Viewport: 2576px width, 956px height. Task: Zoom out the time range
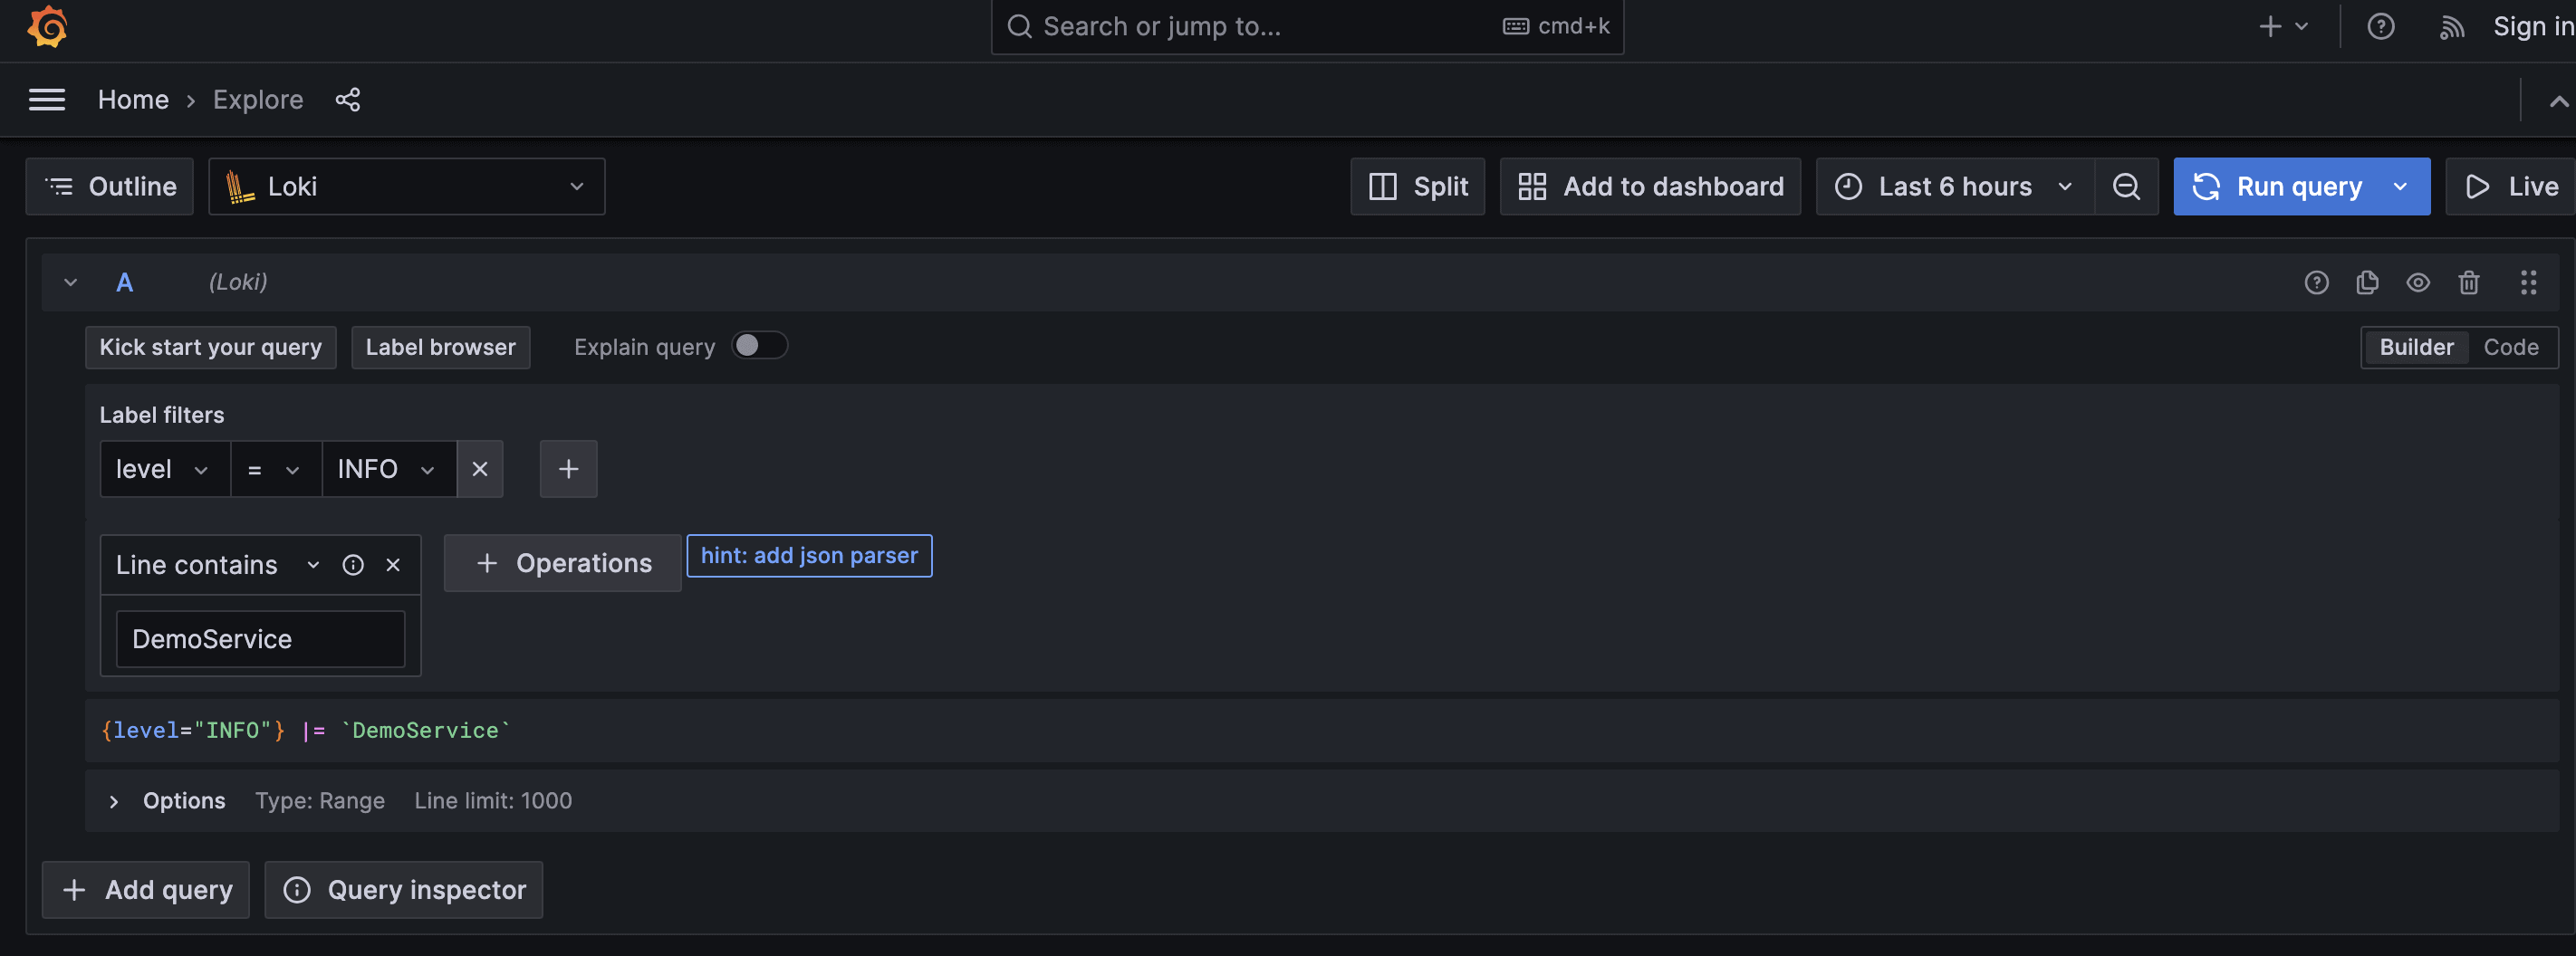coord(2126,187)
